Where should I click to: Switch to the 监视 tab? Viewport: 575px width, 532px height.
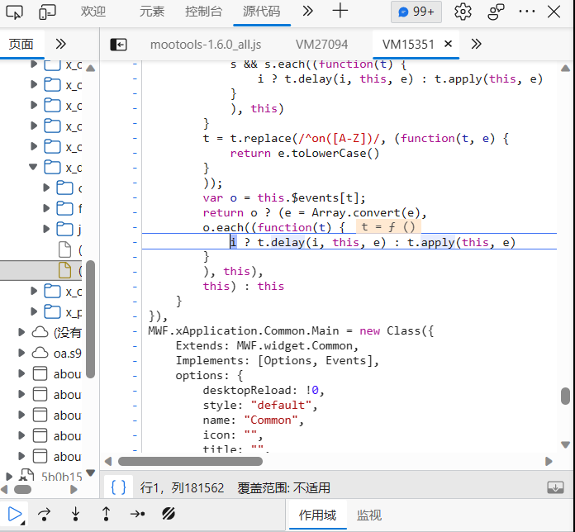click(x=369, y=515)
